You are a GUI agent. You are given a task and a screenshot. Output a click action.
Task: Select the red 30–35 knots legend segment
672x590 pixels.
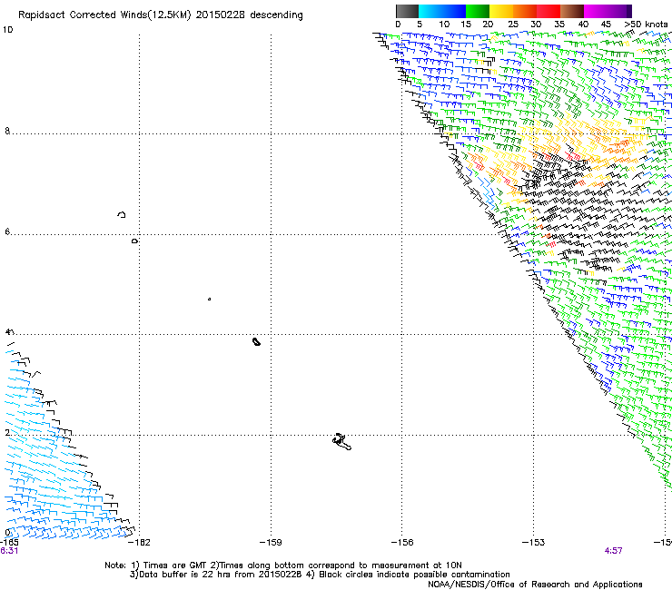click(548, 11)
